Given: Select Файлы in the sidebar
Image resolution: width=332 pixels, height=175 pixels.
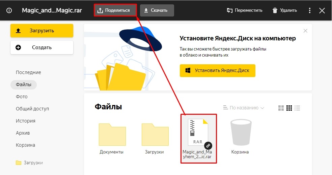Looking at the screenshot, I should (x=24, y=85).
